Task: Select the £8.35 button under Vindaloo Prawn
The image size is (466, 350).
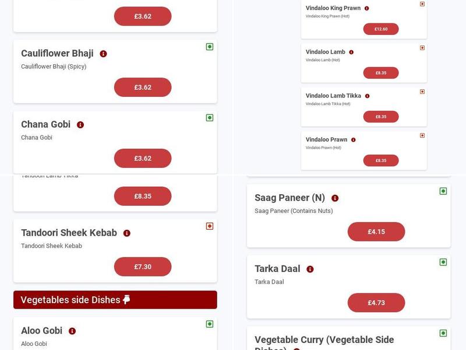Action: point(379,159)
